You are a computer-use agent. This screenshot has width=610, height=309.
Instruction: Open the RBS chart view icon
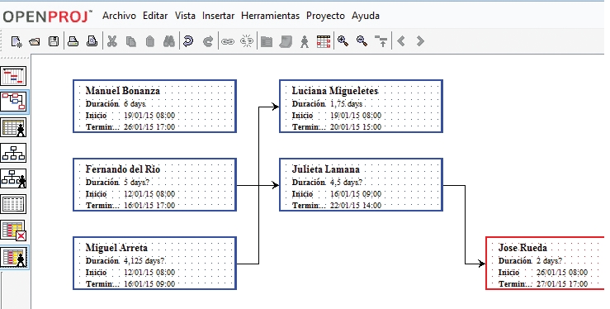13,178
